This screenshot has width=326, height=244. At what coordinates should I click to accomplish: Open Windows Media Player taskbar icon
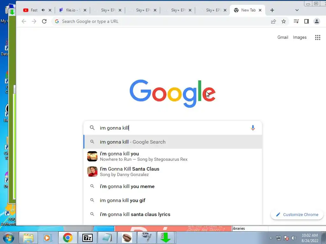(48, 238)
